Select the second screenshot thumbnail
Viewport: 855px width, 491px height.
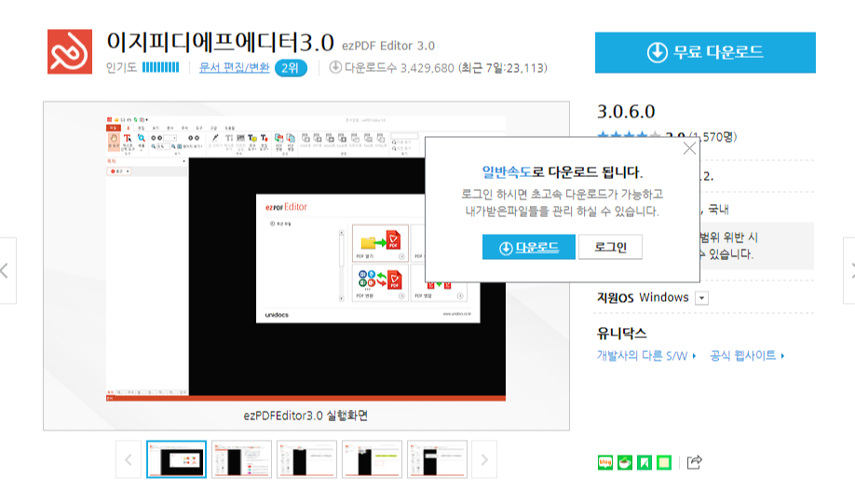[x=241, y=459]
